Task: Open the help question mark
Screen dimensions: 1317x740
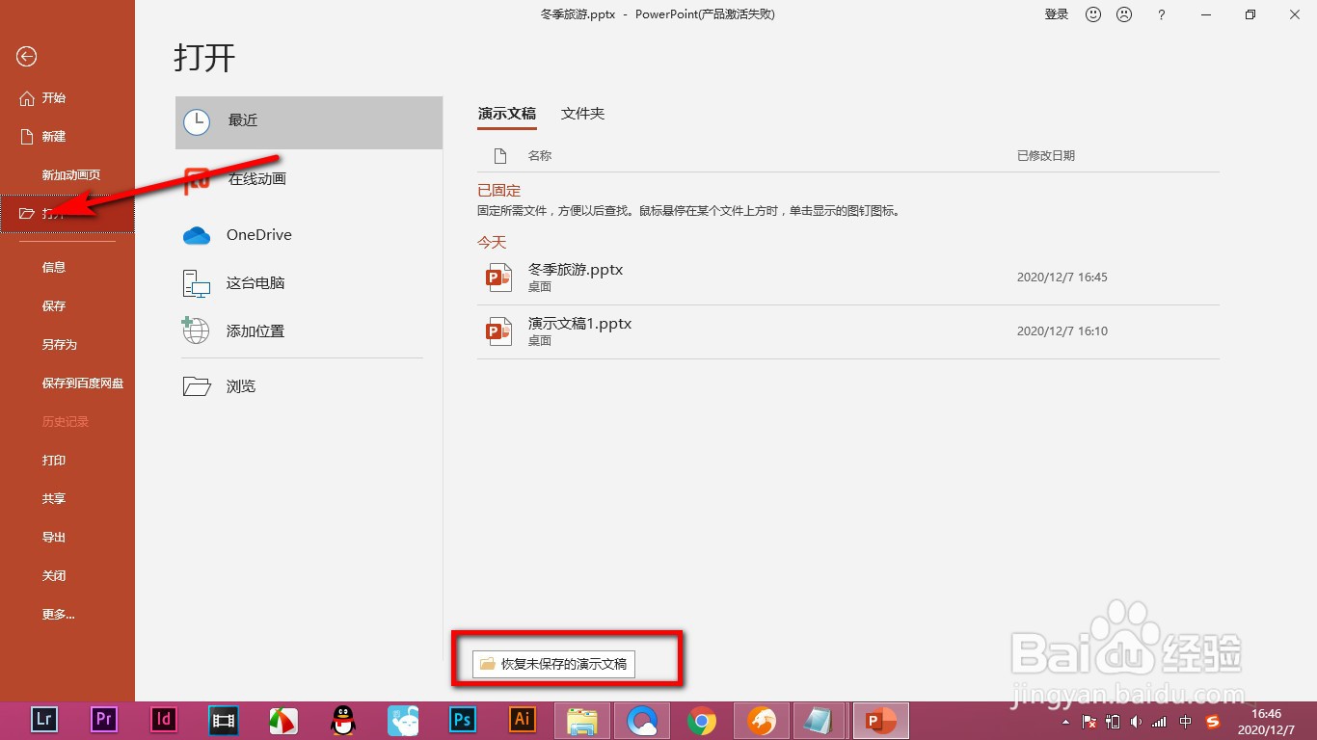Action: click(1162, 14)
